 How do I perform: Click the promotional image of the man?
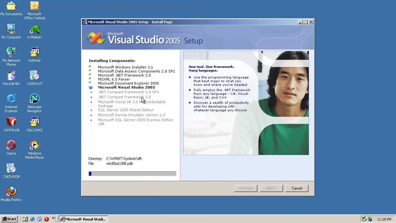pyautogui.click(x=246, y=103)
